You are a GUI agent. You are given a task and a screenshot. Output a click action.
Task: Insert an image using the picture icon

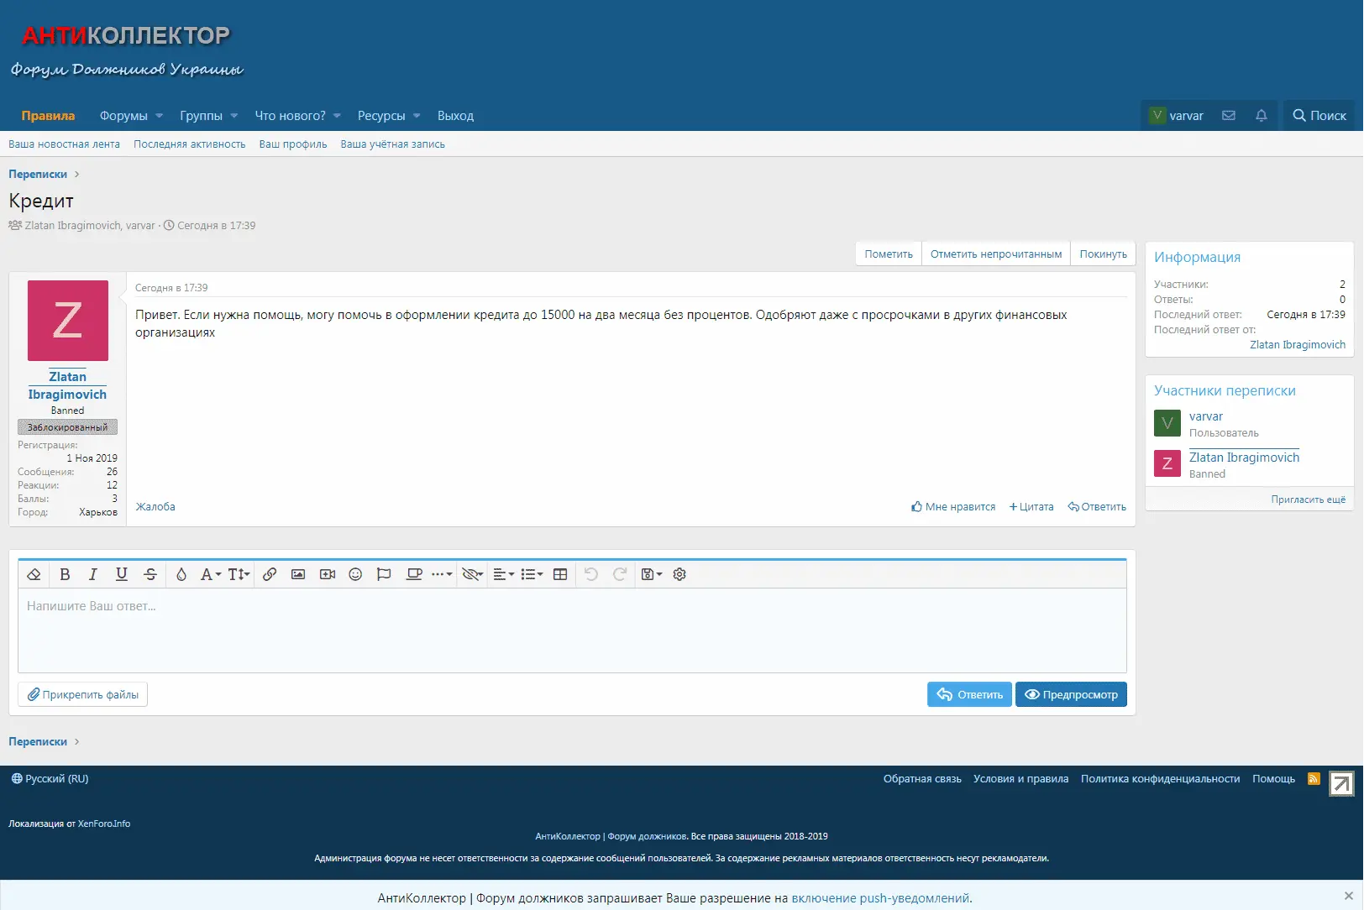tap(298, 574)
